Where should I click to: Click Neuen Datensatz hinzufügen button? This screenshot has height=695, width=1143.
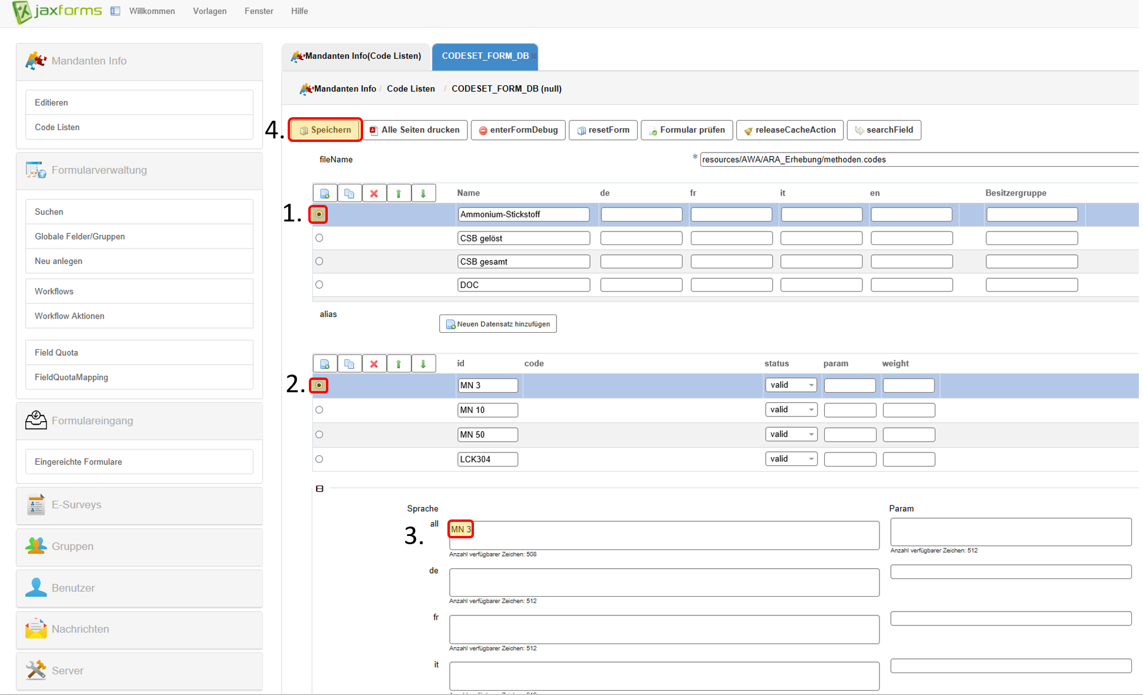pos(498,324)
